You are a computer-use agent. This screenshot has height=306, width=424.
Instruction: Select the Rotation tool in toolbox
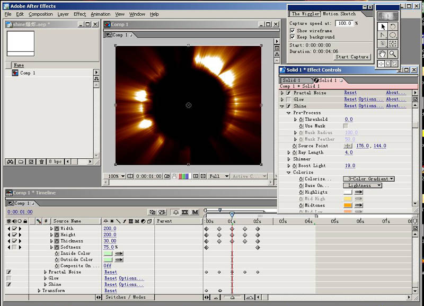(x=393, y=26)
